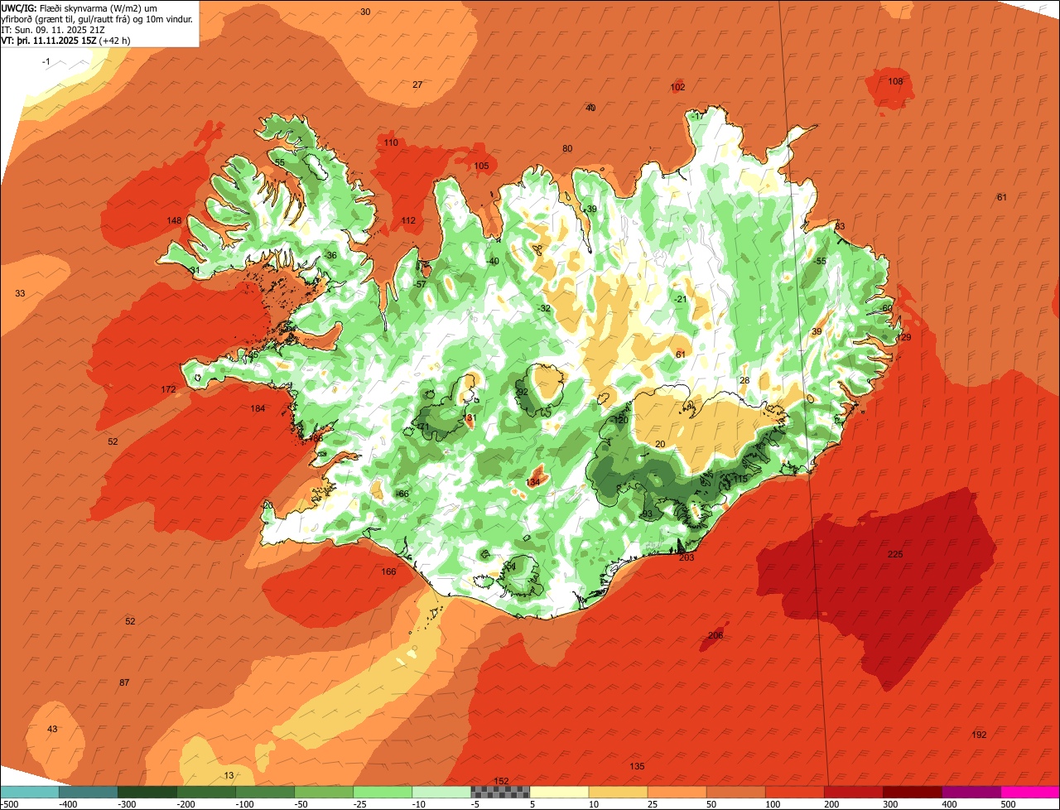Select pale yellow swatch between 5 and 10
Image resolution: width=1060 pixels, height=810 pixels.
(559, 792)
